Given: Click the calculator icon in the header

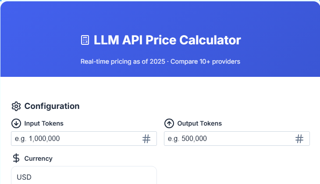Looking at the screenshot, I should tap(85, 40).
